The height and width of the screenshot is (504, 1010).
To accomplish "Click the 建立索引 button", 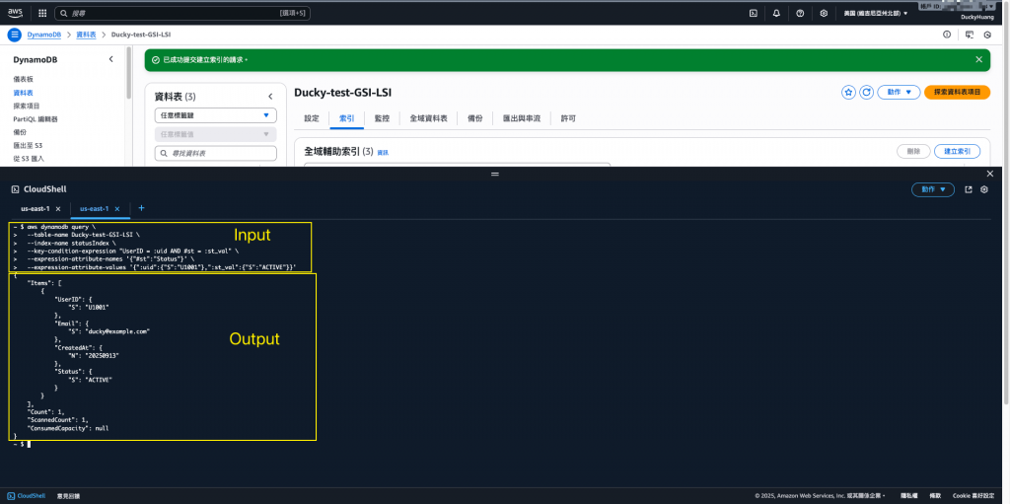I will (957, 152).
